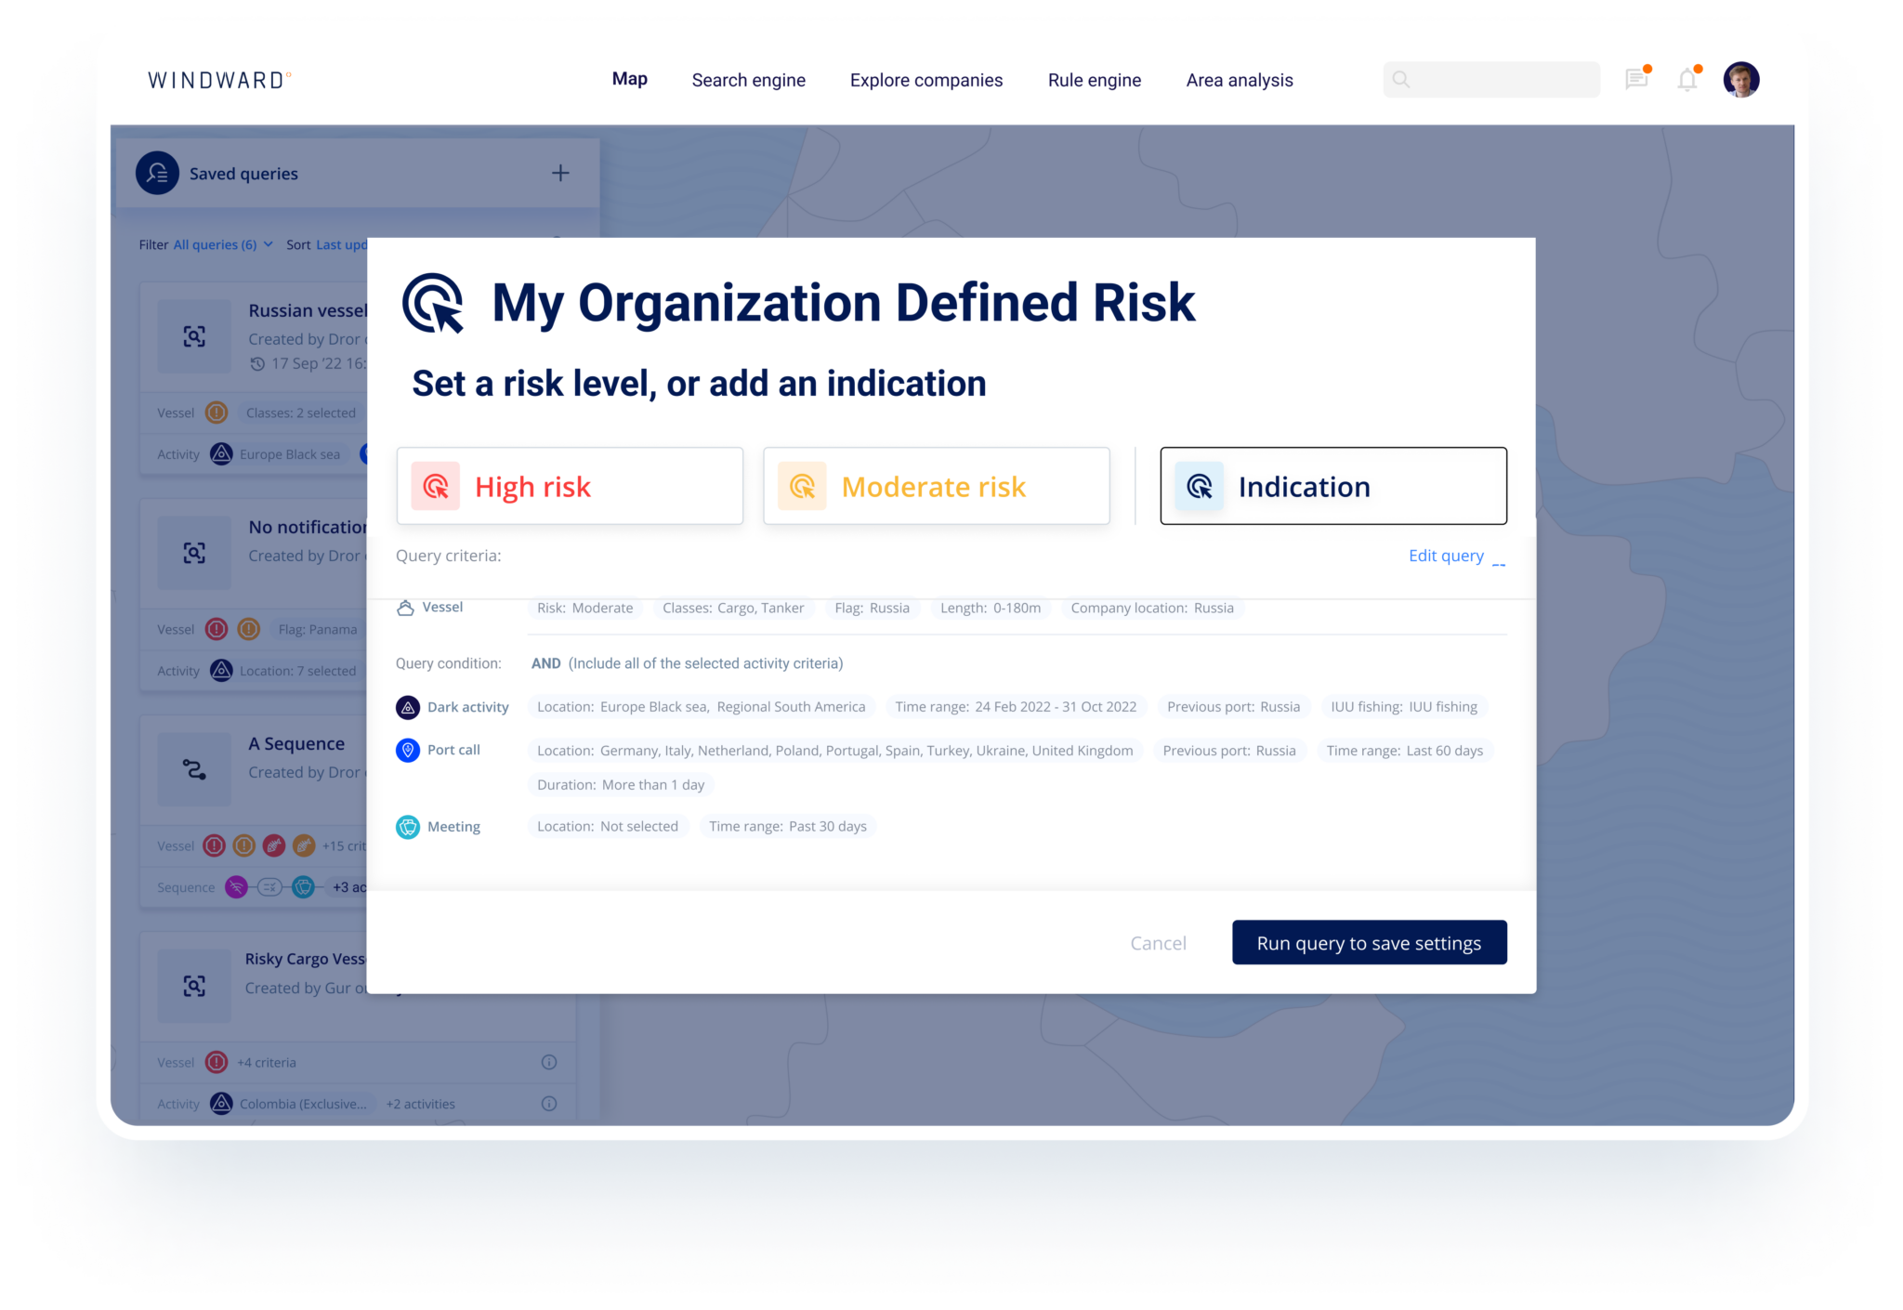Click the search input field
The width and height of the screenshot is (1903, 1310).
coord(1490,79)
